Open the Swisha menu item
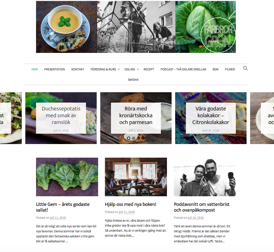 [x=133, y=80]
